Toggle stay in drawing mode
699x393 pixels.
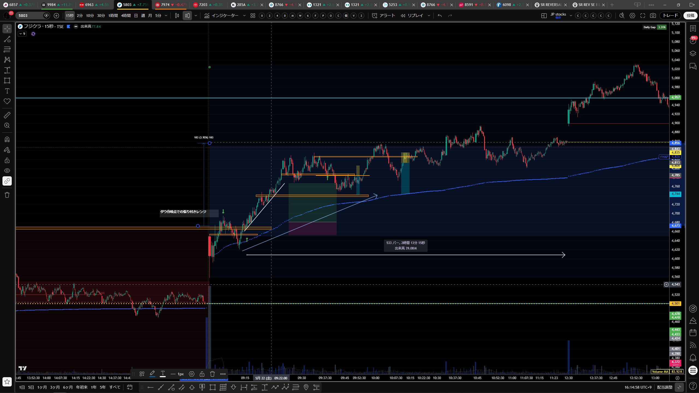coord(7,150)
